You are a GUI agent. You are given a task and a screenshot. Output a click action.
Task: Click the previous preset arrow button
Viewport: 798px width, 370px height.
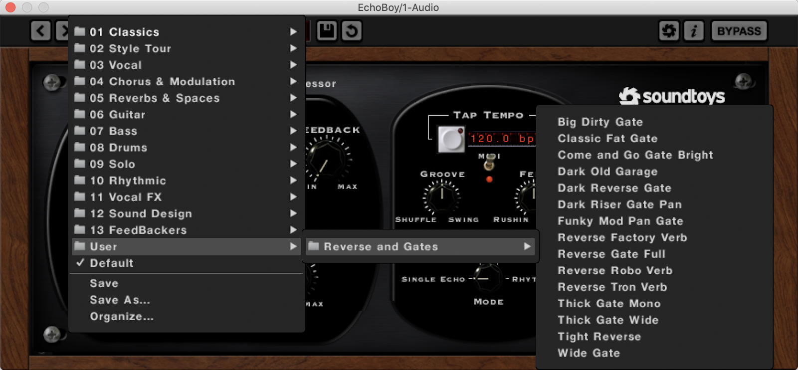coord(40,31)
